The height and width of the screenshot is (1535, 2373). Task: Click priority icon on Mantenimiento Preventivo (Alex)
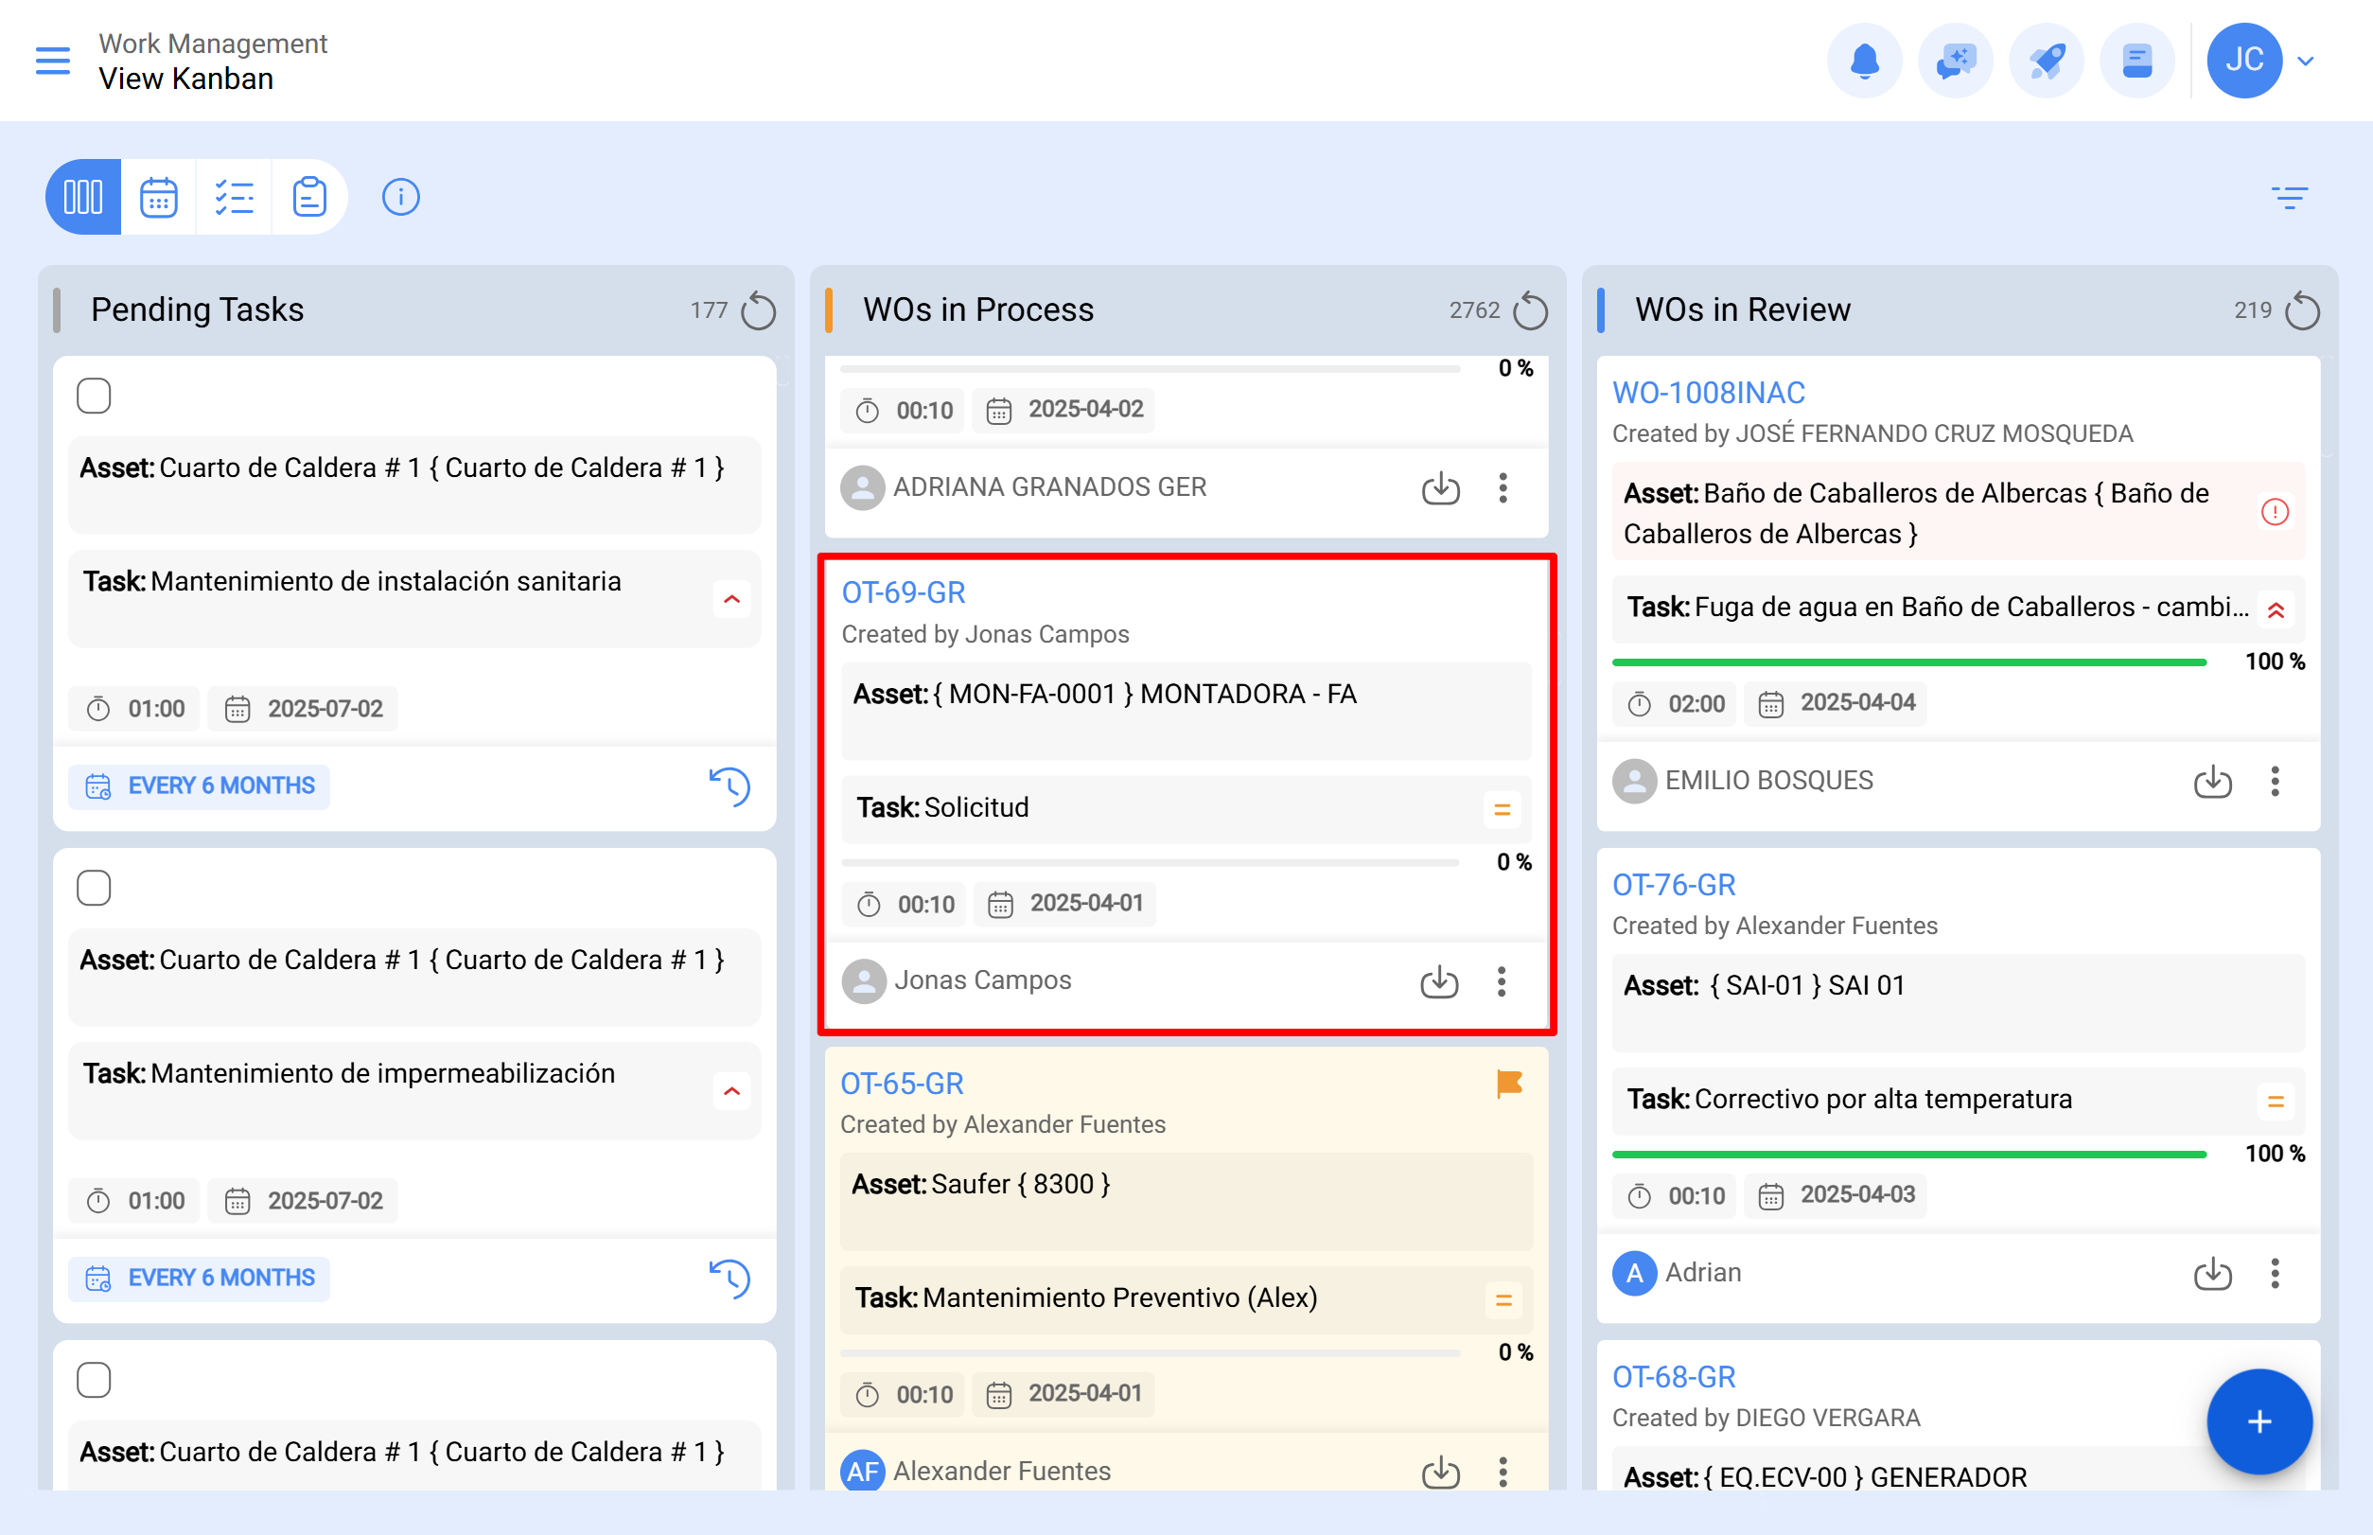click(x=1503, y=1299)
